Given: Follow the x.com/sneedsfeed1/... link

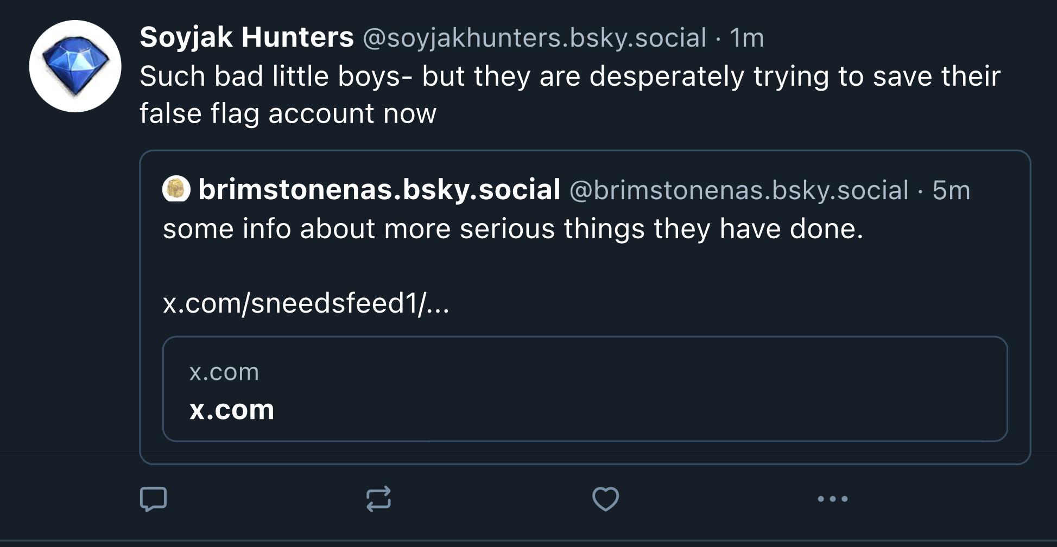Looking at the screenshot, I should 306,303.
